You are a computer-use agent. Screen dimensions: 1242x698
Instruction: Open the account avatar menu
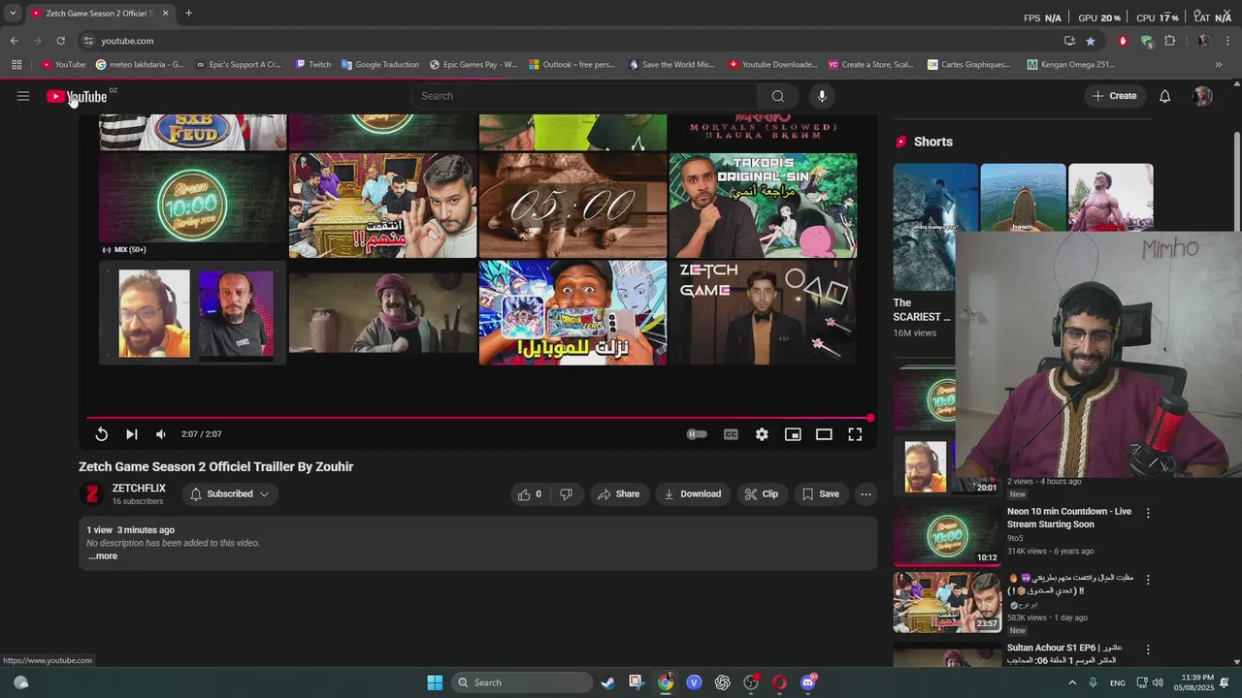(1202, 96)
